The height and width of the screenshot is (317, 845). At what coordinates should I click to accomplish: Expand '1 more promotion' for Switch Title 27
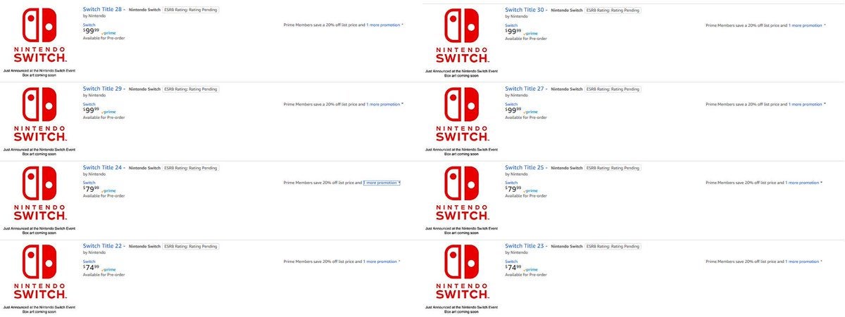[x=806, y=103]
